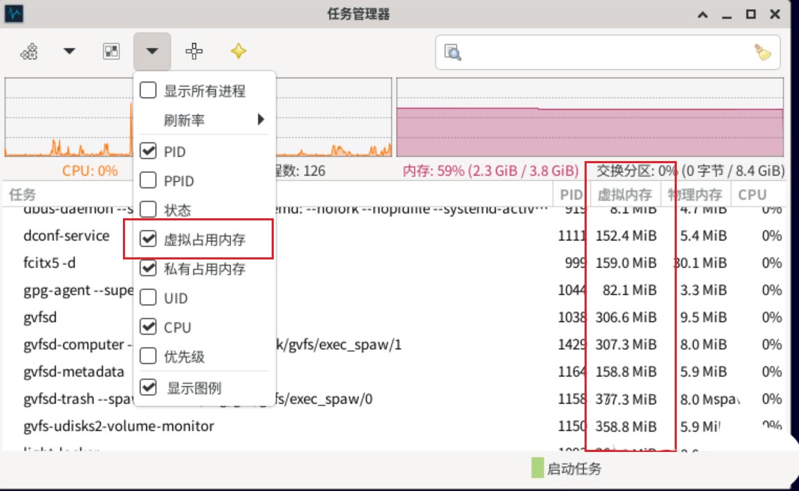
Task: Toggle the 私有占用内存 checkbox
Action: point(148,268)
